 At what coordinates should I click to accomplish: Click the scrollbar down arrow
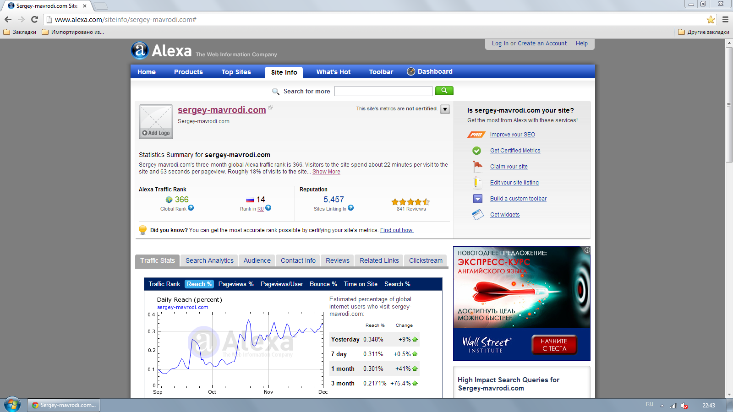pyautogui.click(x=729, y=394)
